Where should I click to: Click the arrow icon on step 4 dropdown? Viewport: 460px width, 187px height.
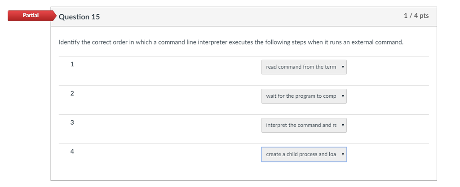(342, 154)
